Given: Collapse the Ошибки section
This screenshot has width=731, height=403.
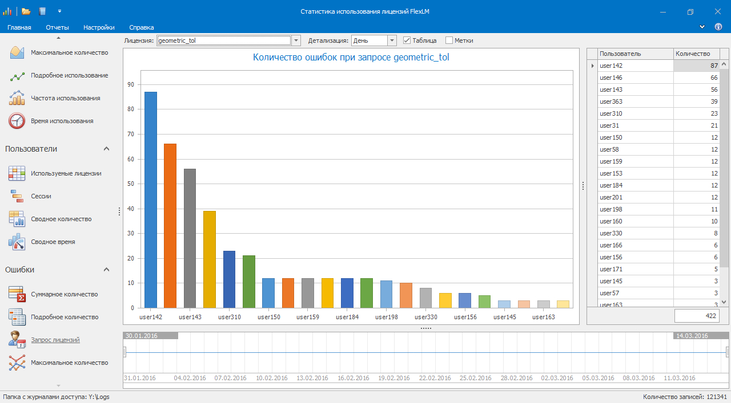Looking at the screenshot, I should [x=106, y=270].
